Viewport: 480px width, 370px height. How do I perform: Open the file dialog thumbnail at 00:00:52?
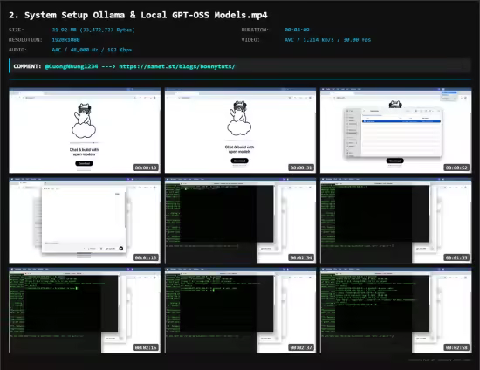396,130
